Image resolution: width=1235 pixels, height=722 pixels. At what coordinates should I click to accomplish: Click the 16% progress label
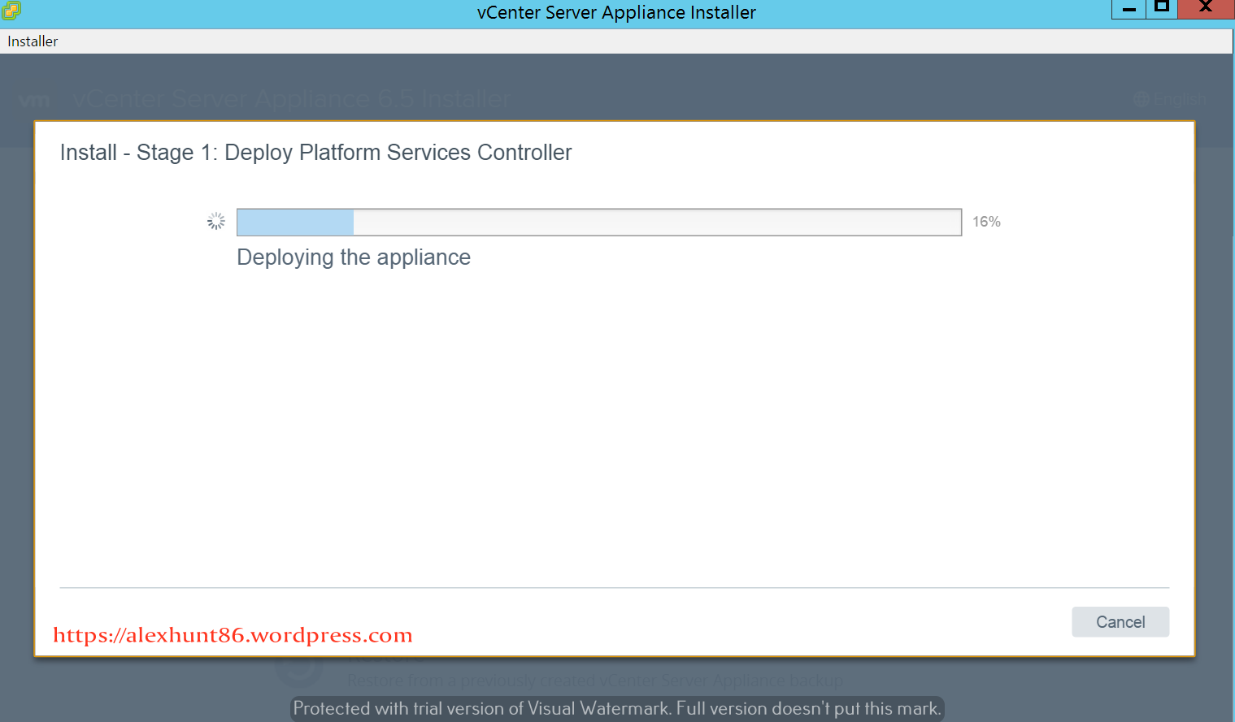click(985, 221)
